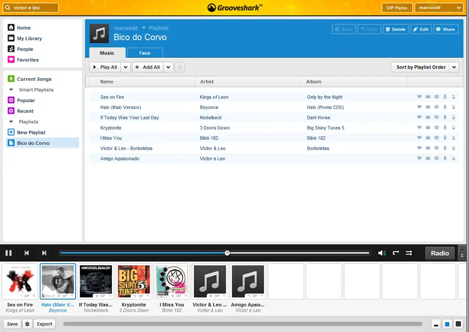469x332 pixels.
Task: Pause the currently playing song
Action: [9, 253]
